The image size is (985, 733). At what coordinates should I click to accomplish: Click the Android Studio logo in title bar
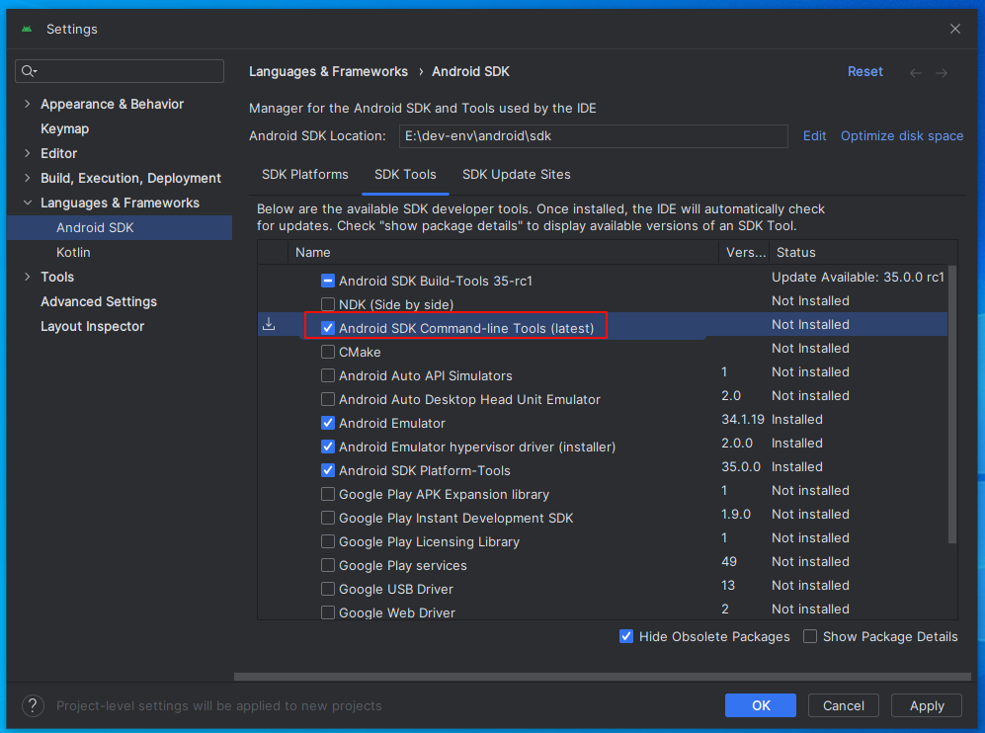tap(27, 29)
